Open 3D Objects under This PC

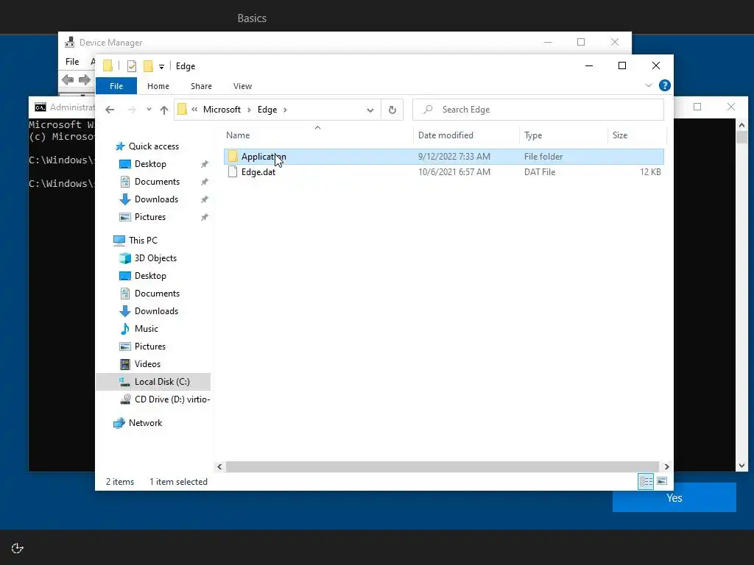click(x=155, y=258)
